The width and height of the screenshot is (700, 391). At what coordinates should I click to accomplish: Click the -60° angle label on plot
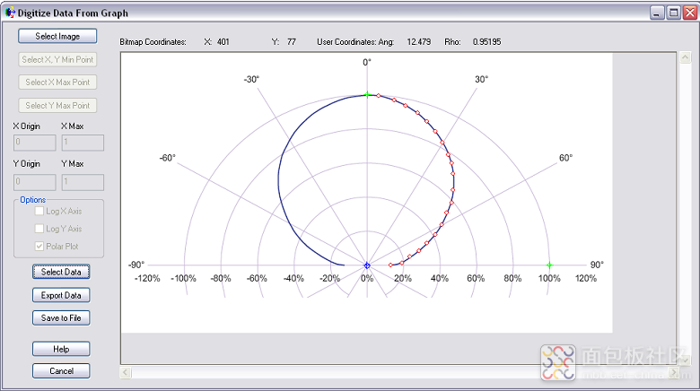click(168, 158)
